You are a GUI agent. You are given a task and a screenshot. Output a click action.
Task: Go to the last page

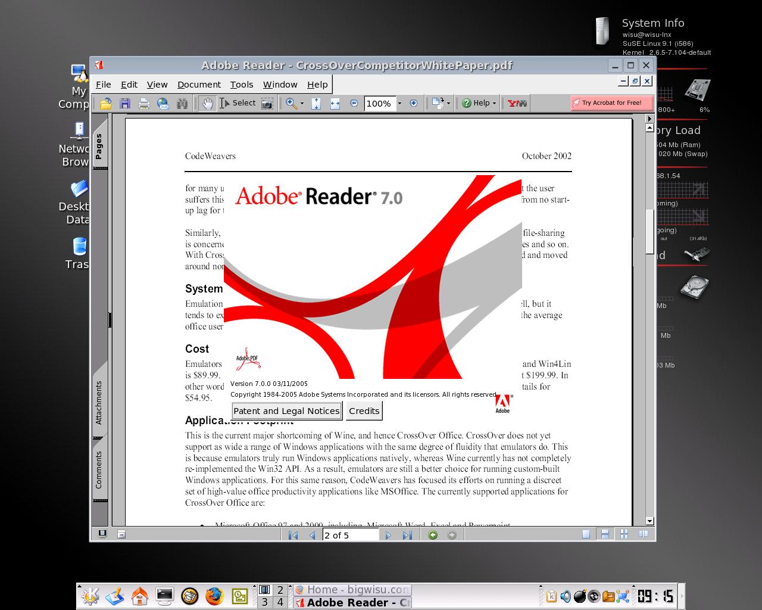(x=407, y=535)
